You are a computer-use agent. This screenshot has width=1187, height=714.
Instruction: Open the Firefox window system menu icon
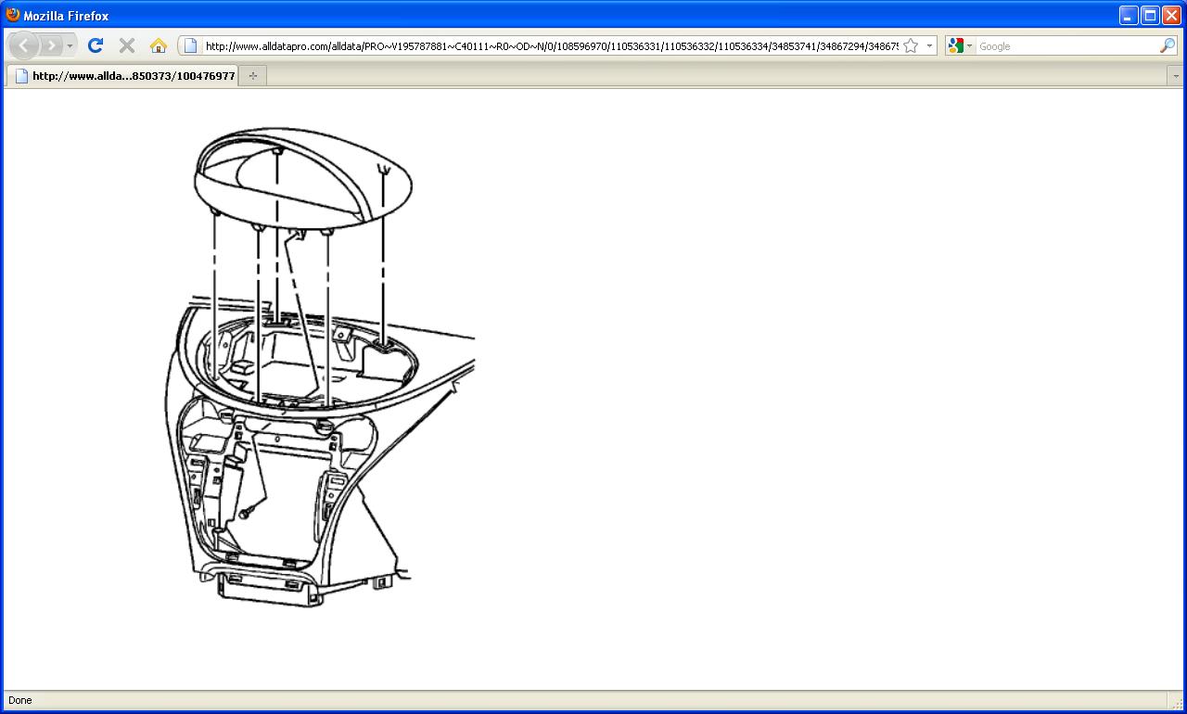pyautogui.click(x=13, y=15)
